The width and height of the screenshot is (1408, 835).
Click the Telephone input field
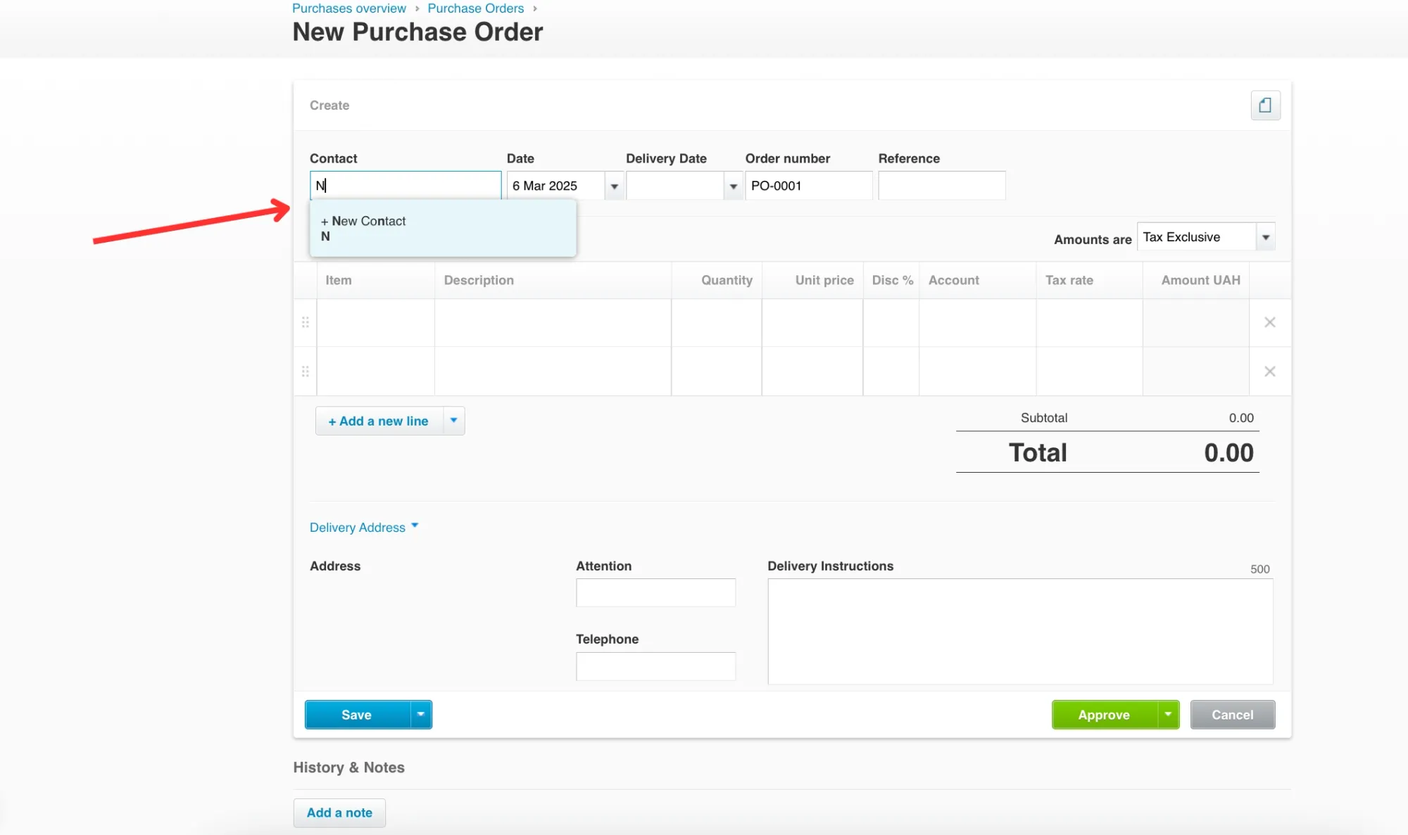[655, 666]
